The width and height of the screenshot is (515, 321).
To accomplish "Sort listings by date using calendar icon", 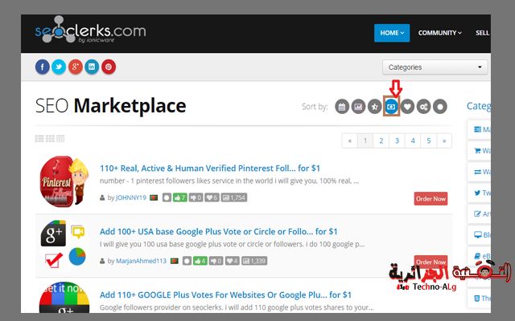I will click(x=342, y=107).
